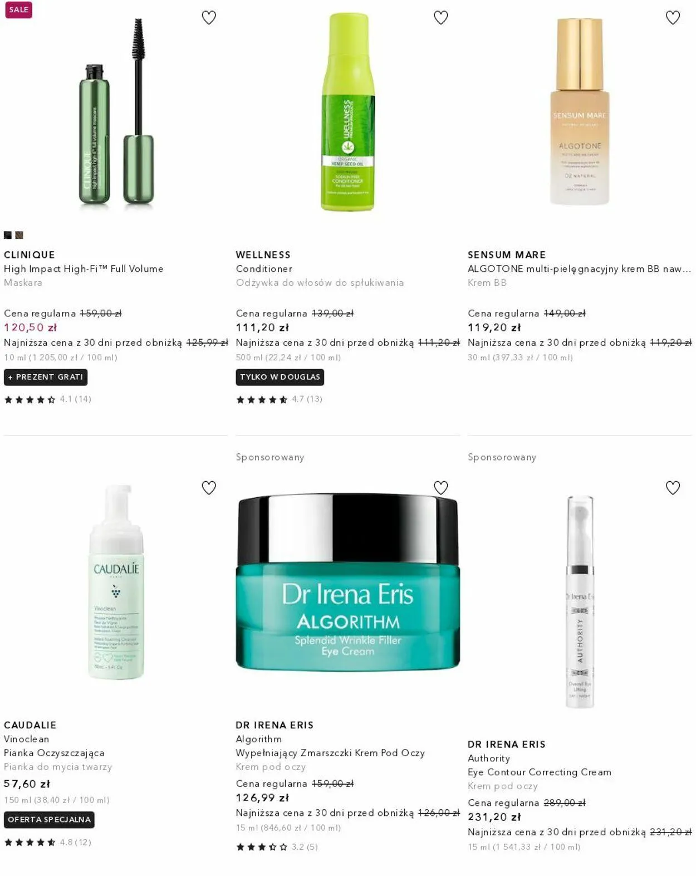
Task: Open the ALGOTONE krem BB product title
Action: (x=579, y=269)
